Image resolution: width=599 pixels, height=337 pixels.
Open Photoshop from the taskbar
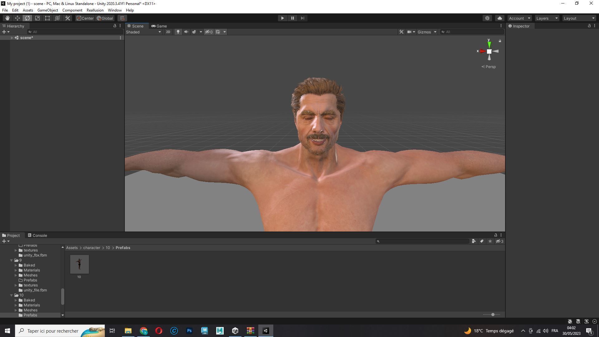[x=189, y=331]
